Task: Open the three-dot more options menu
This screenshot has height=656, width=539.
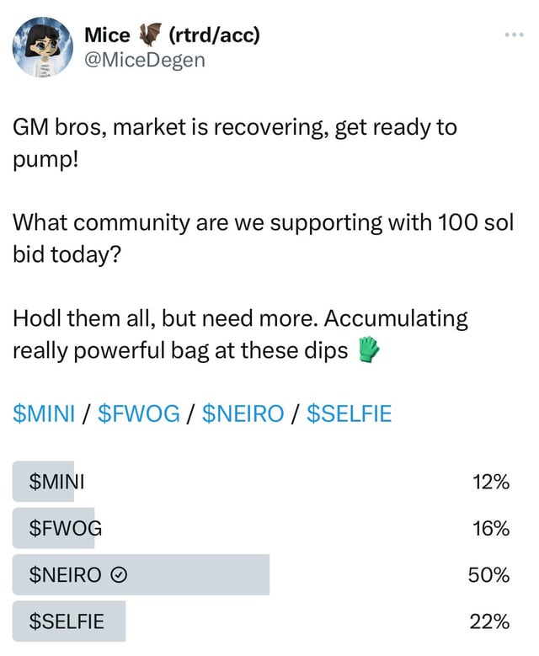Action: (513, 35)
